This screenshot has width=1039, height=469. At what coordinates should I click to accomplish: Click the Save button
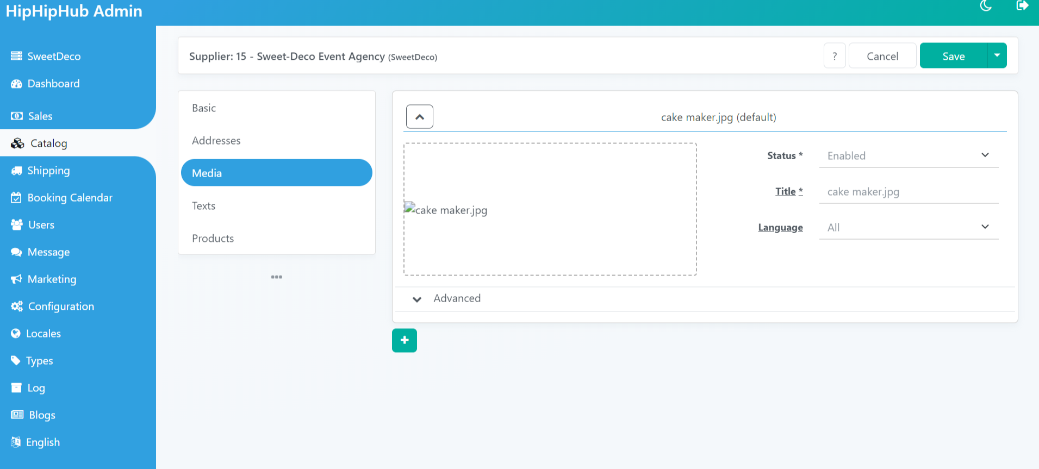(954, 56)
